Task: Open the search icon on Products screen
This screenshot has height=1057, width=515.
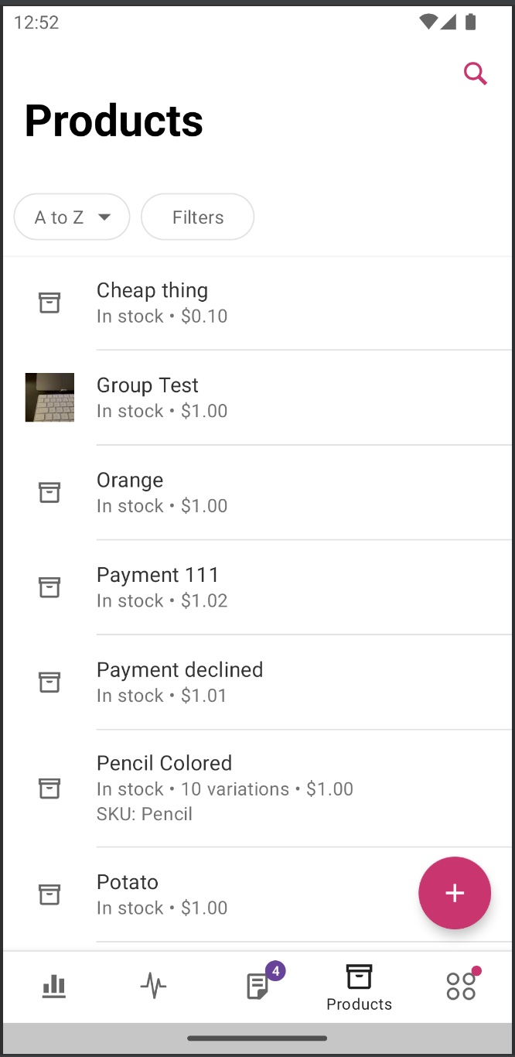Action: click(475, 74)
